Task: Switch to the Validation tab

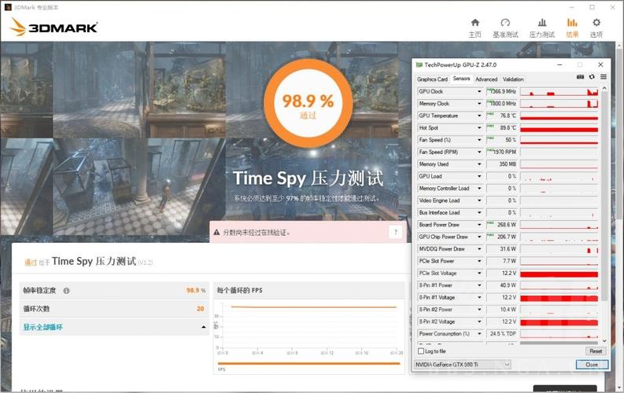Action: [513, 79]
